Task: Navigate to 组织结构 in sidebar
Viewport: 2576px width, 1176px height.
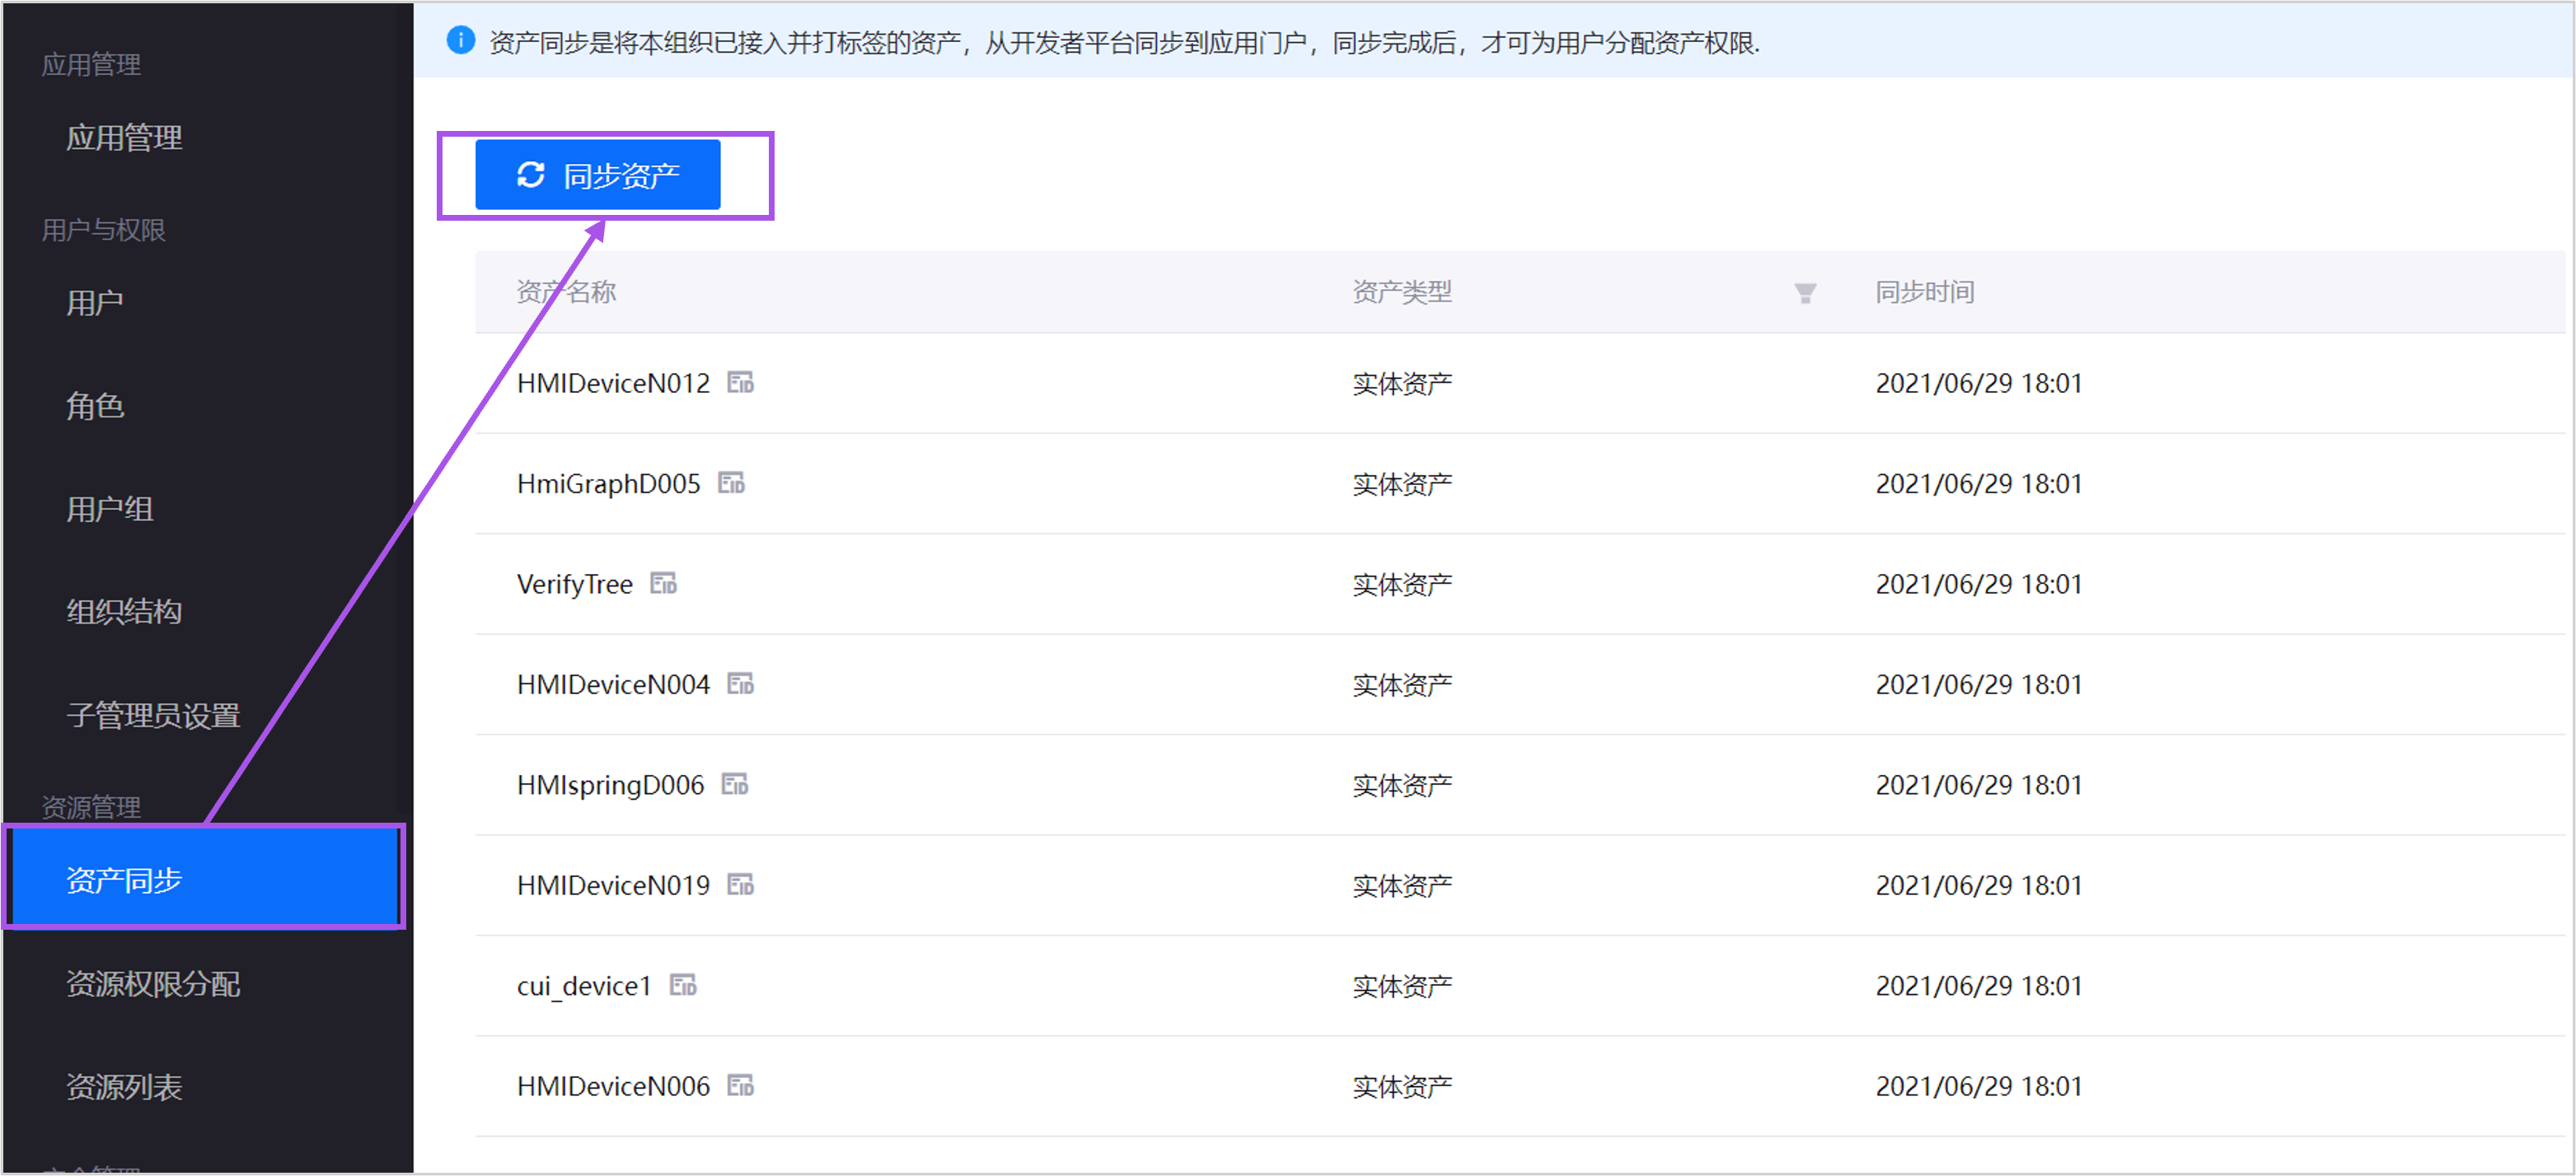Action: (124, 612)
